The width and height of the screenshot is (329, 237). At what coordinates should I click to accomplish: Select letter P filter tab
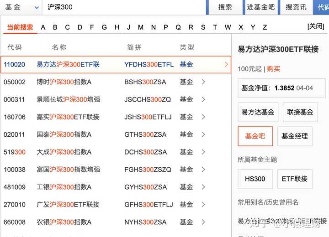point(166,27)
